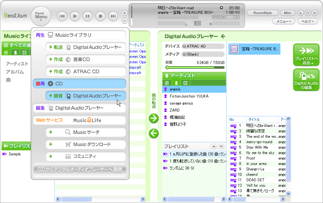Open the EQ equalizer
The width and height of the screenshot is (323, 203).
pyautogui.click(x=197, y=23)
